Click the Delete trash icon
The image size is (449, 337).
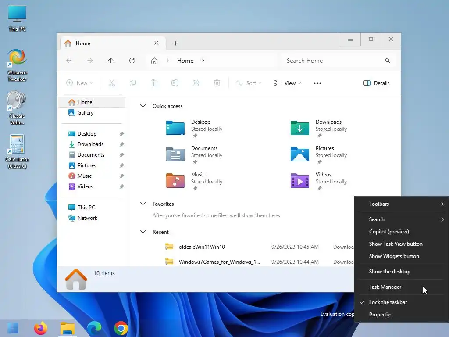(217, 83)
